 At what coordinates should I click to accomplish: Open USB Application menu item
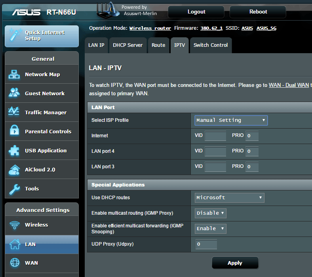click(x=42, y=150)
